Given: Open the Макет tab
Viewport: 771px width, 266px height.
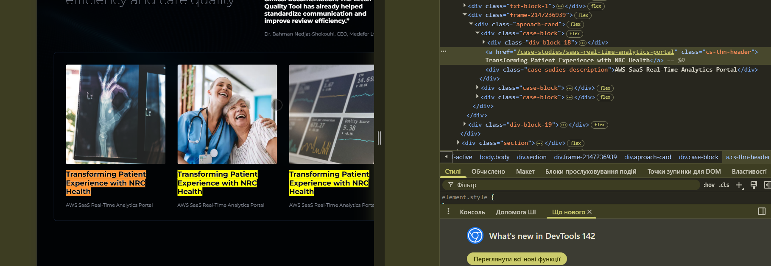Looking at the screenshot, I should [525, 172].
